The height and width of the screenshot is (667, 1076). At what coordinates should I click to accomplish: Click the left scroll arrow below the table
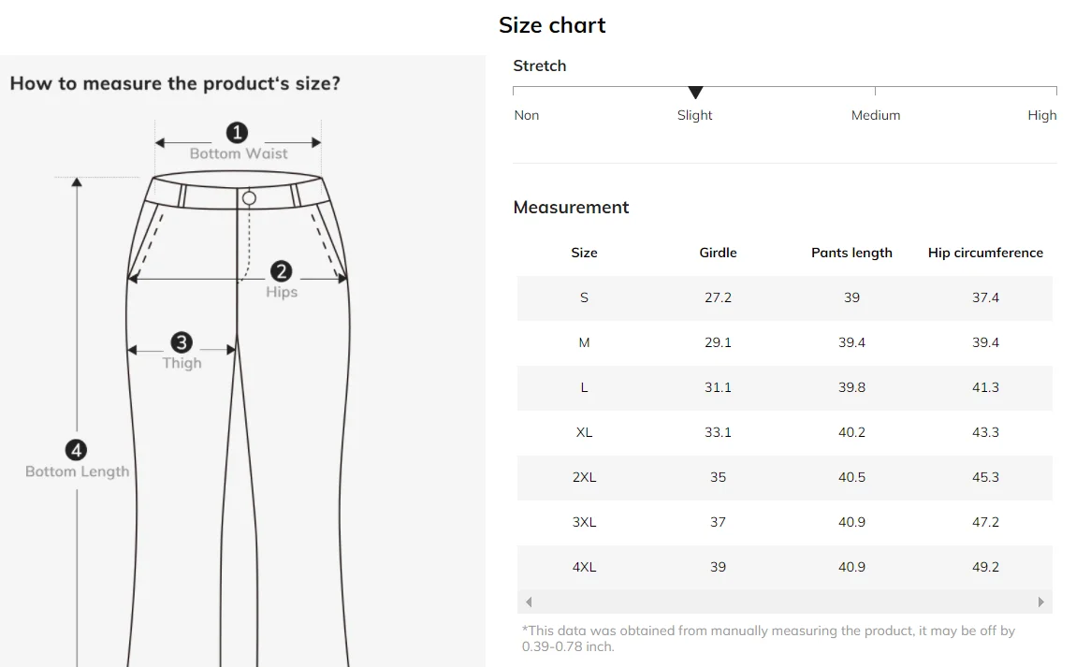(x=529, y=602)
